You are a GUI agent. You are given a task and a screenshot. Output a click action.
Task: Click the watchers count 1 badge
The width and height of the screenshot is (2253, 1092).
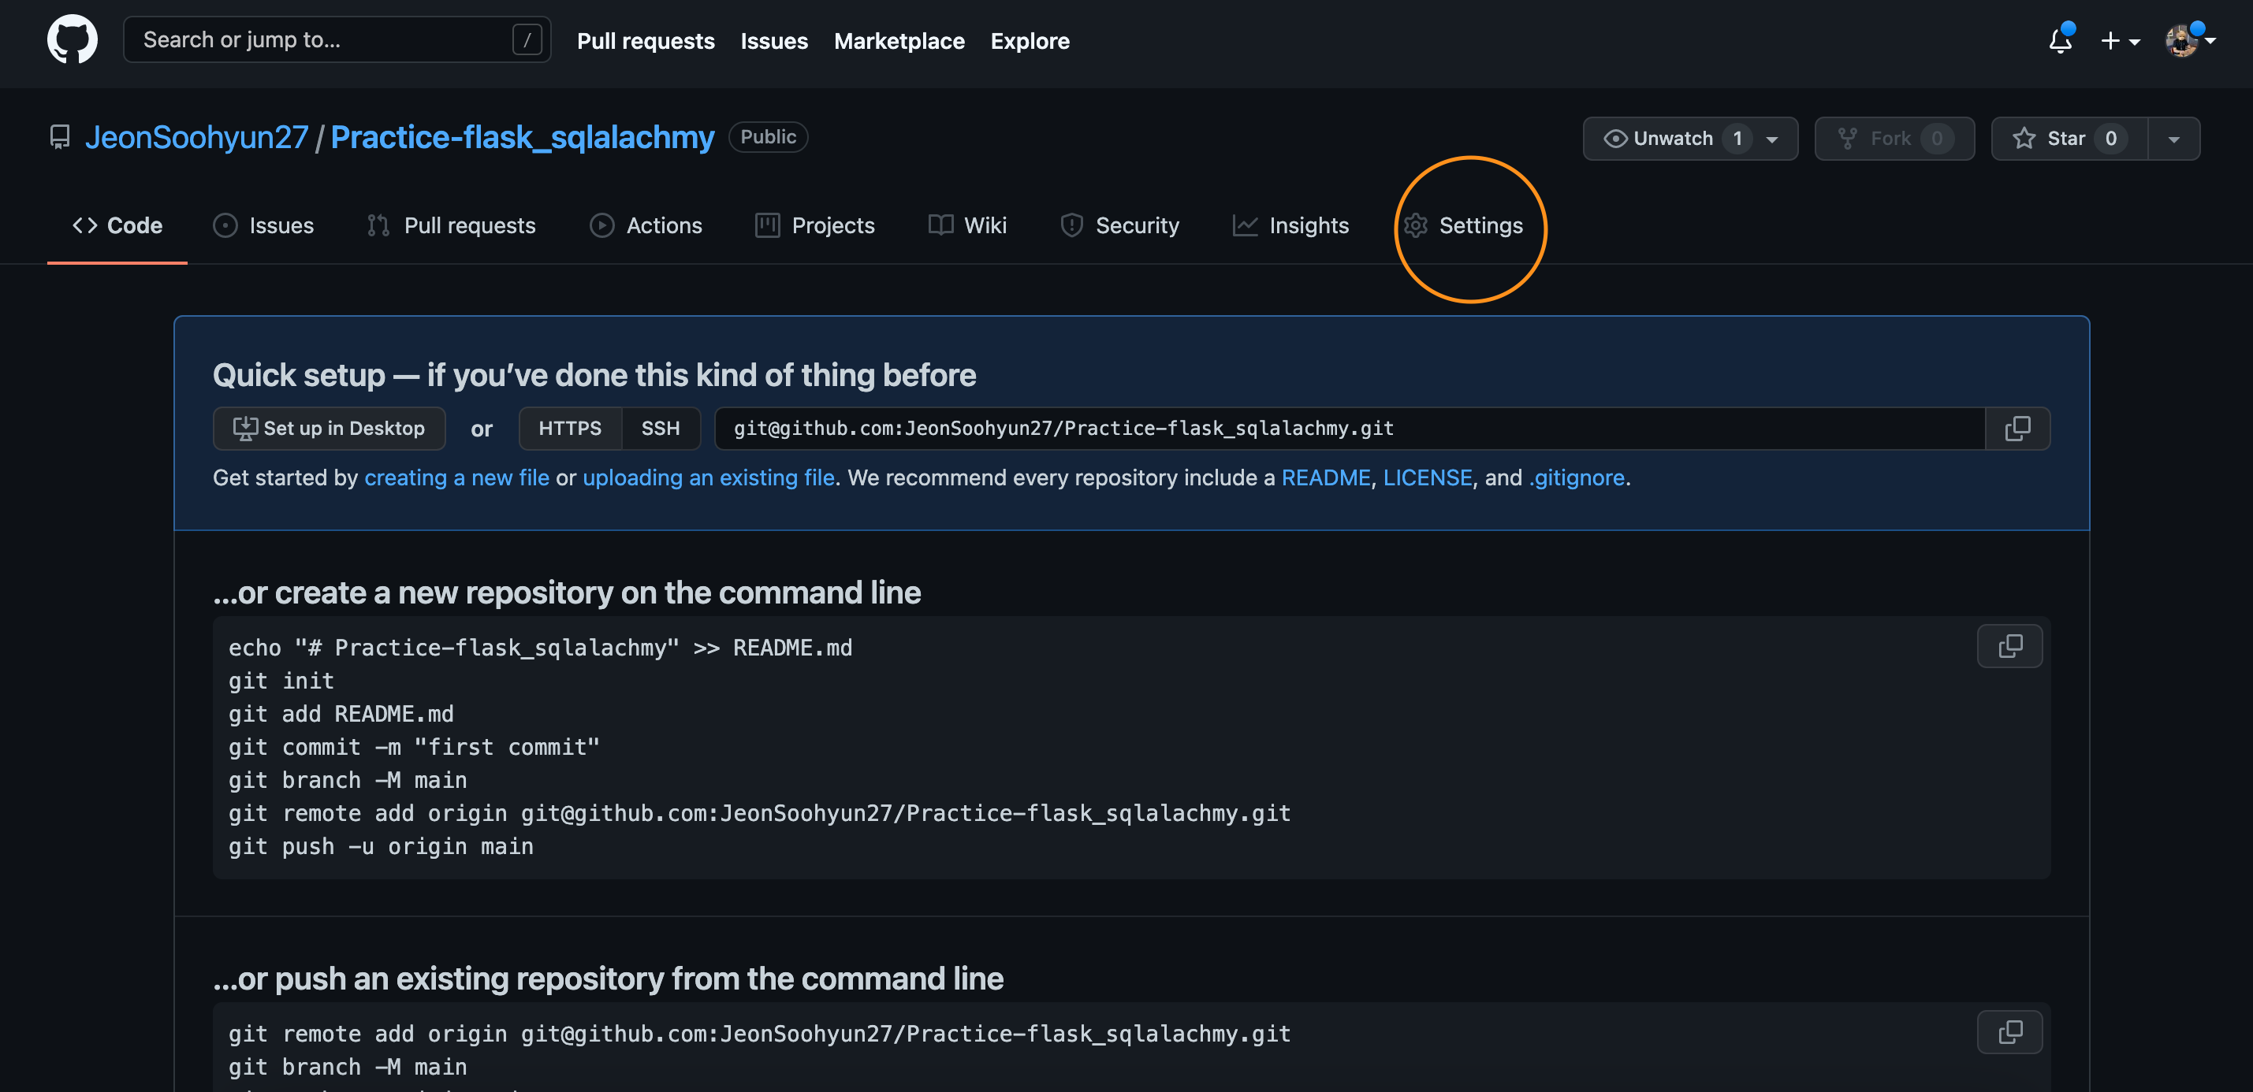(x=1737, y=139)
